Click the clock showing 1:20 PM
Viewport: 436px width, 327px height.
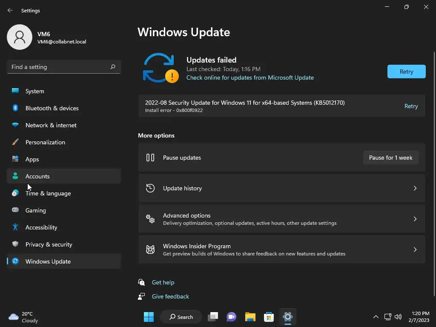419,317
